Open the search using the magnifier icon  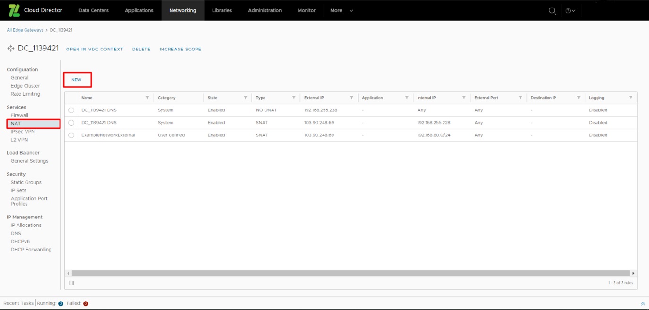[552, 10]
